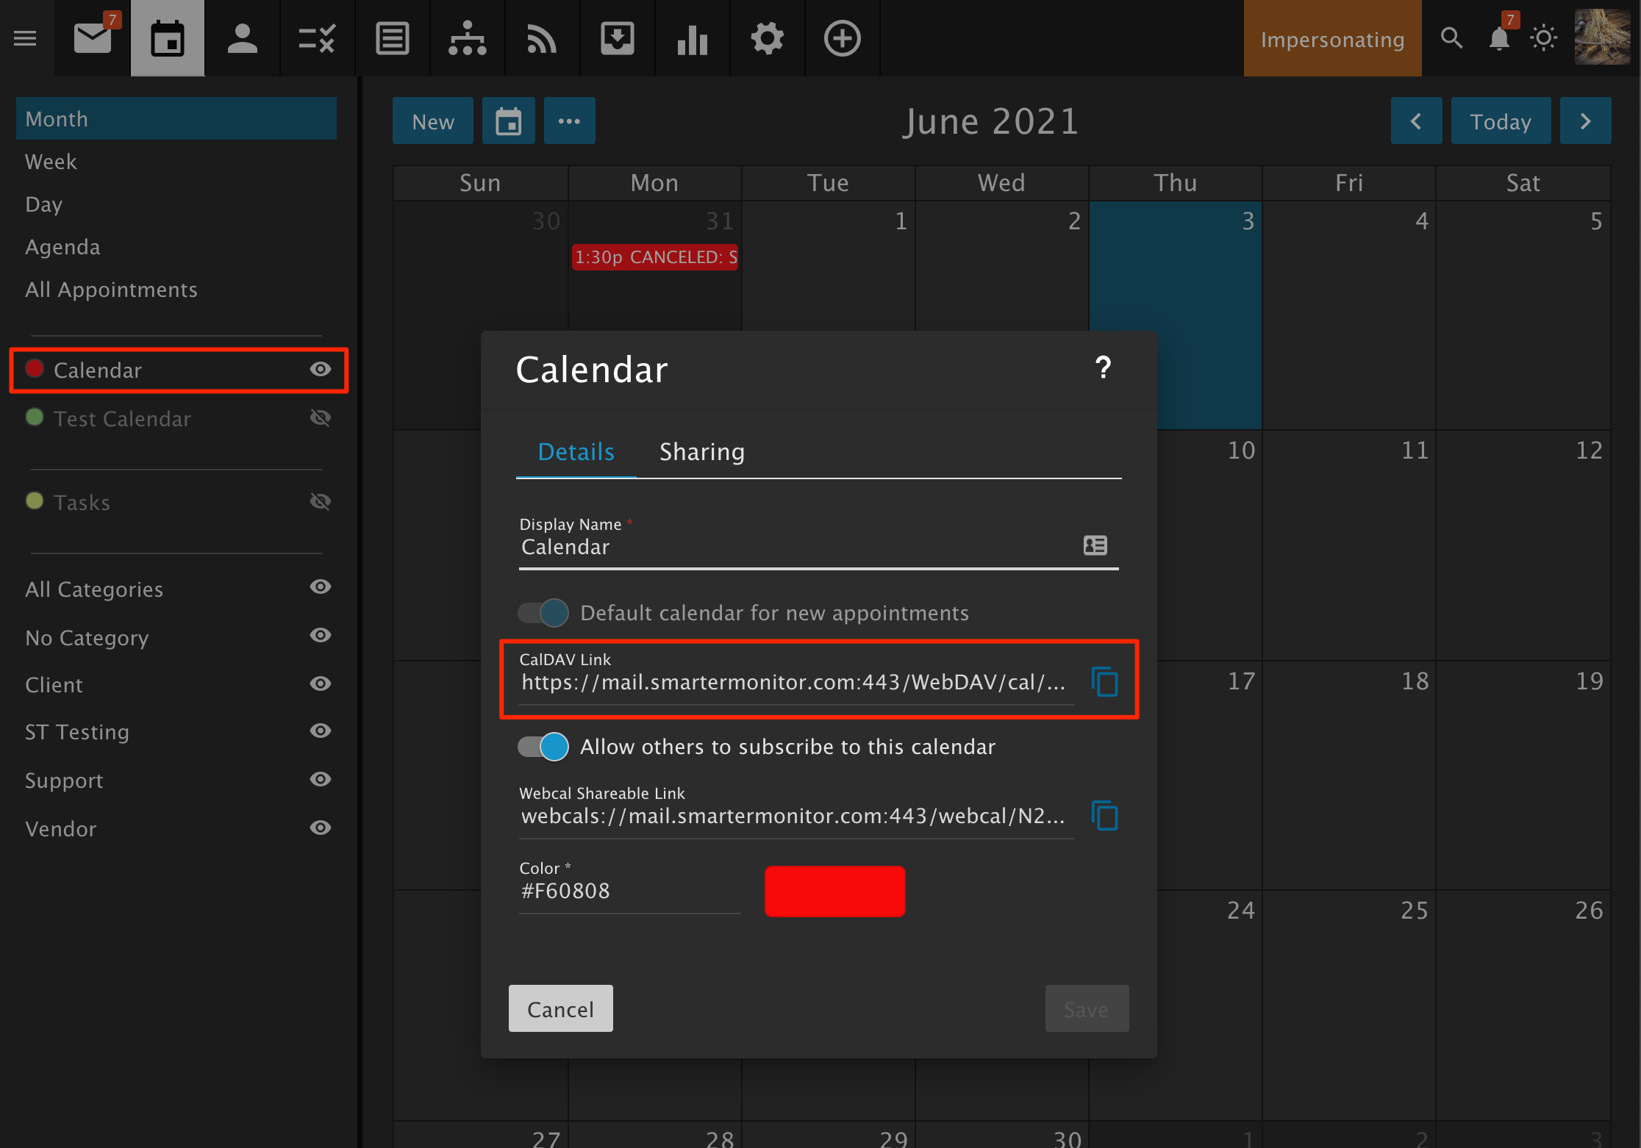Open the three-dots actions menu
Viewport: 1641px width, 1148px height.
(x=569, y=121)
